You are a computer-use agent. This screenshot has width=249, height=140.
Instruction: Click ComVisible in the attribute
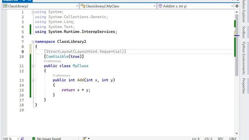pyautogui.click(x=57, y=56)
